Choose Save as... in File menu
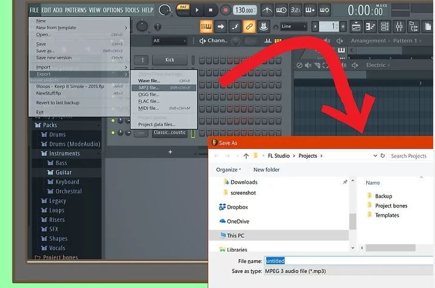 [79, 51]
